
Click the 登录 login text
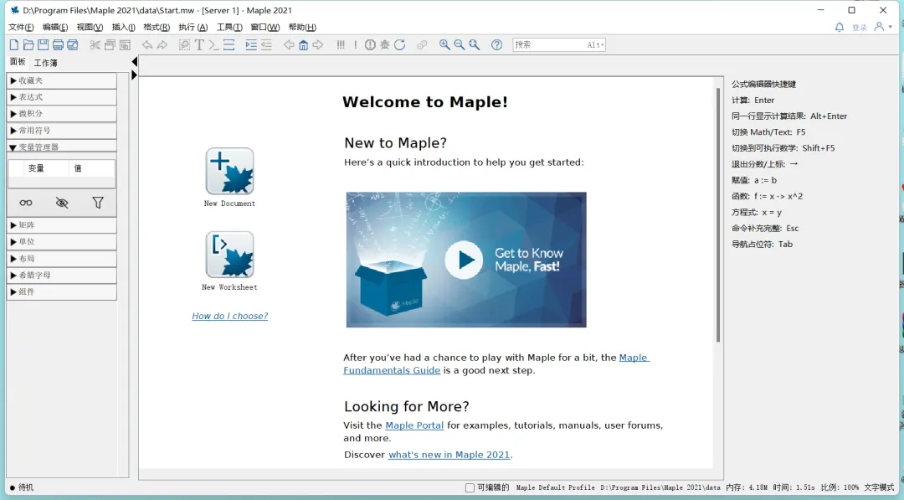859,27
